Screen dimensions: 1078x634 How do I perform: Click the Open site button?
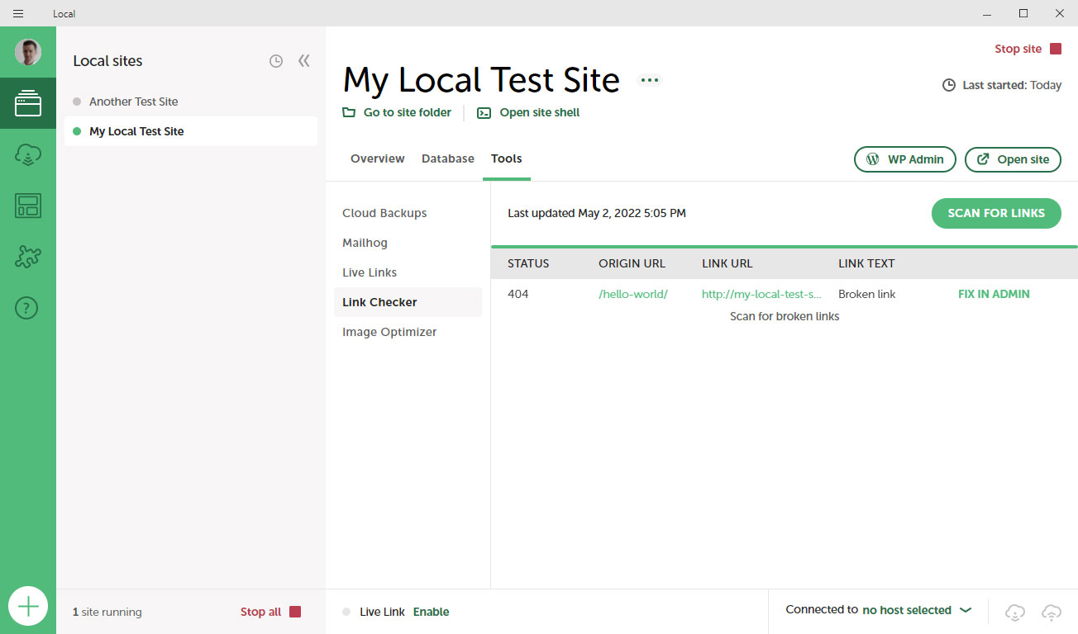pos(1013,159)
